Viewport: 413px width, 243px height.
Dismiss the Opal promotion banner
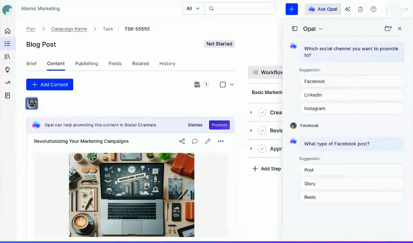pyautogui.click(x=195, y=125)
